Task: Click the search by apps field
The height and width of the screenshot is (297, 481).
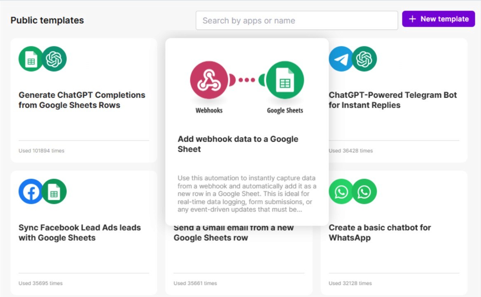Action: tap(297, 20)
